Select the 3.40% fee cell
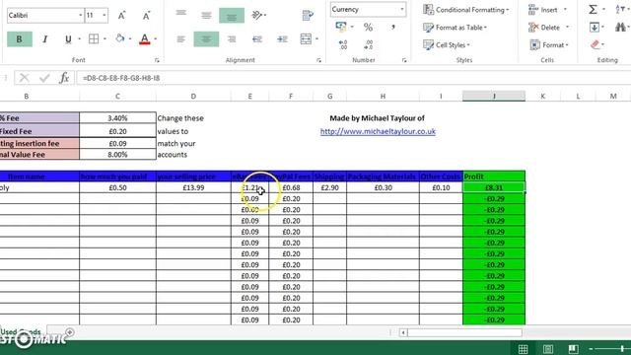631x355 pixels. coord(117,118)
